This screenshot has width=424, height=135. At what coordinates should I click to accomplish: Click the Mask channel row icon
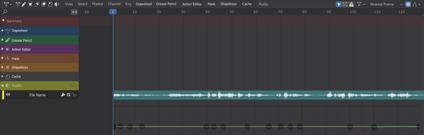(8, 58)
